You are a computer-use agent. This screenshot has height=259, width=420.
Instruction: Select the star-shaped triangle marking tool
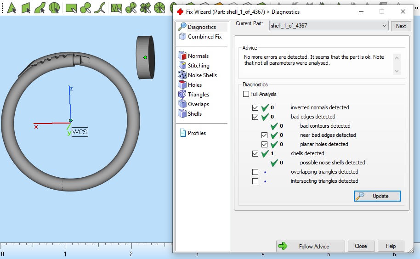145,8
